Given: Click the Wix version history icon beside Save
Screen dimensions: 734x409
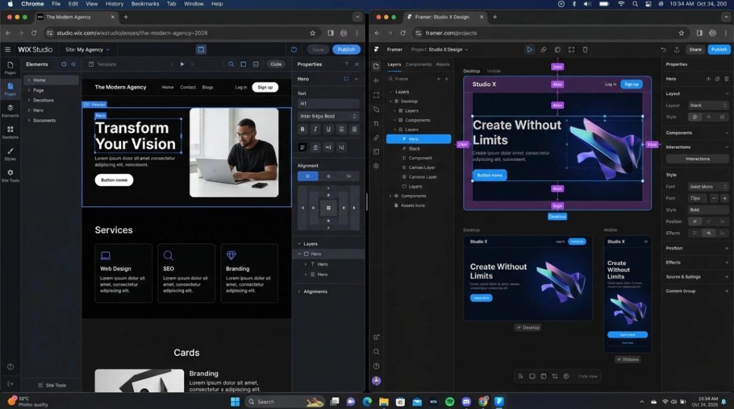Looking at the screenshot, I should point(294,49).
